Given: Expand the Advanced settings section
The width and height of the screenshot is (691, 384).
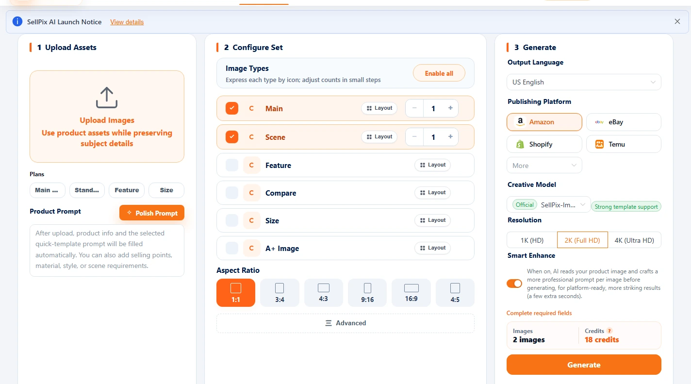Looking at the screenshot, I should click(345, 323).
